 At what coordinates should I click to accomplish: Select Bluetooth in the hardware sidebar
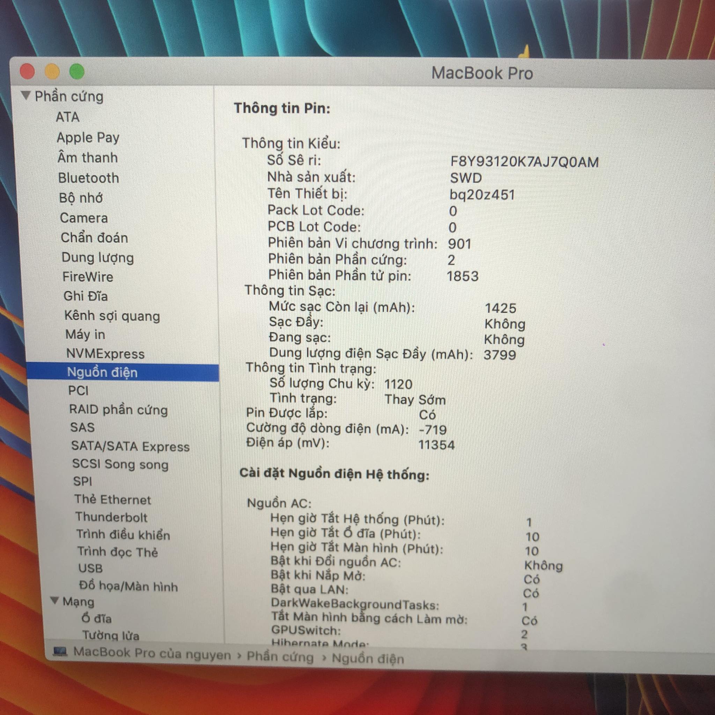(x=88, y=178)
